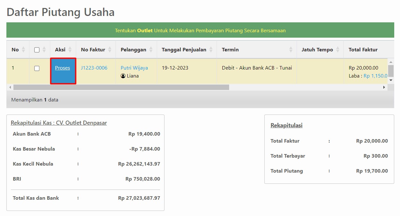The height and width of the screenshot is (216, 400).
Task: Click the green Tentukan Outlet banner
Action: pos(200,31)
